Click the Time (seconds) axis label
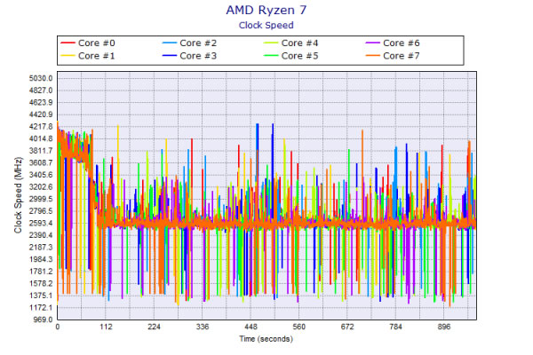 (x=266, y=339)
